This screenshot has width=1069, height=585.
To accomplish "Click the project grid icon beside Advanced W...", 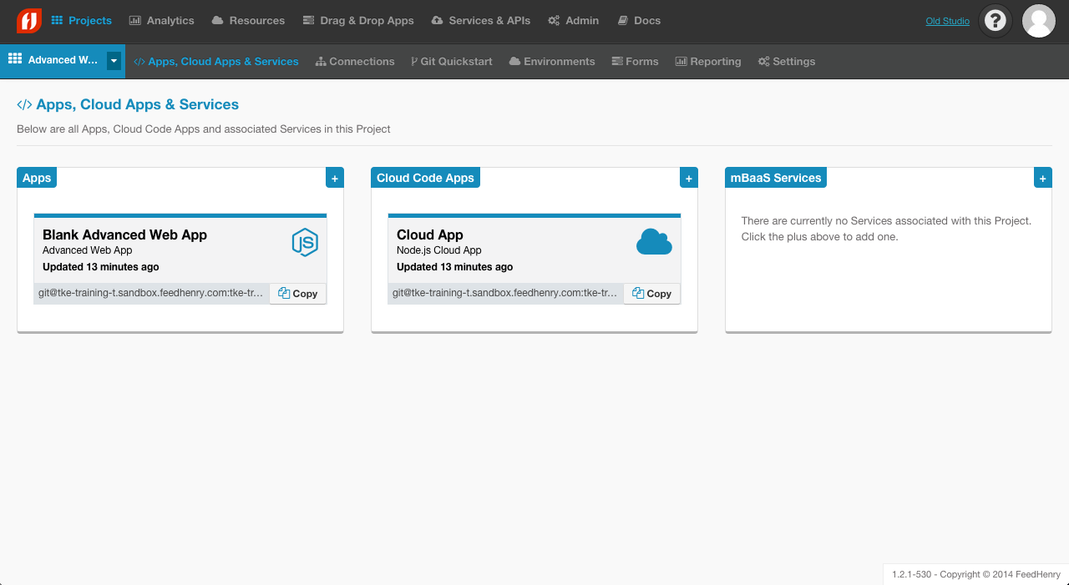I will [x=15, y=59].
